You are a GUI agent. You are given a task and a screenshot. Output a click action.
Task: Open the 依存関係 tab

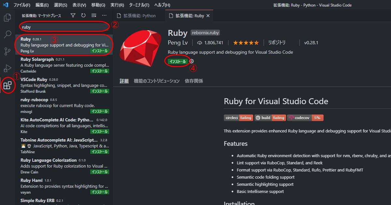click(x=194, y=81)
